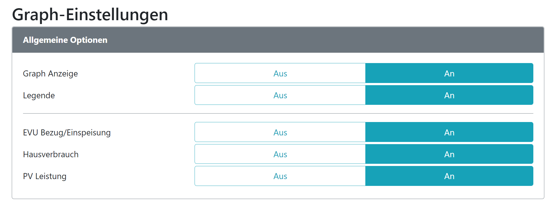Viewport: 558px width, 202px height.
Task: Click empty gray header bar right of Allgemeine Optionen
Action: 329,40
